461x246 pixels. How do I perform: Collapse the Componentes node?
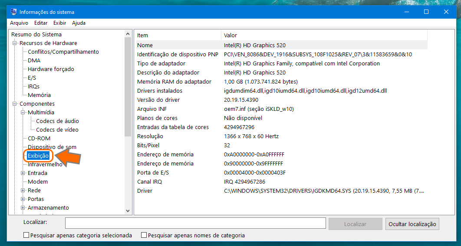pyautogui.click(x=14, y=104)
